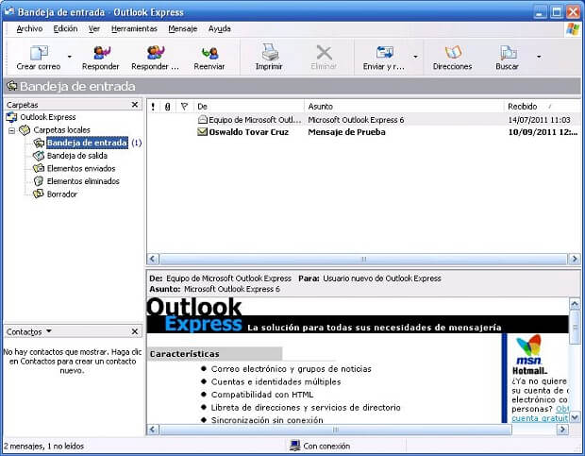Click the Reenviar toolbar icon

tap(209, 53)
